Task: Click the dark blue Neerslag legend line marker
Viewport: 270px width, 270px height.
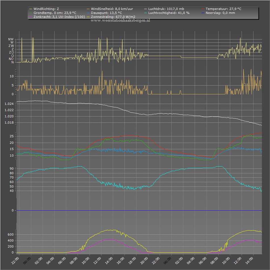Action: [x=203, y=13]
